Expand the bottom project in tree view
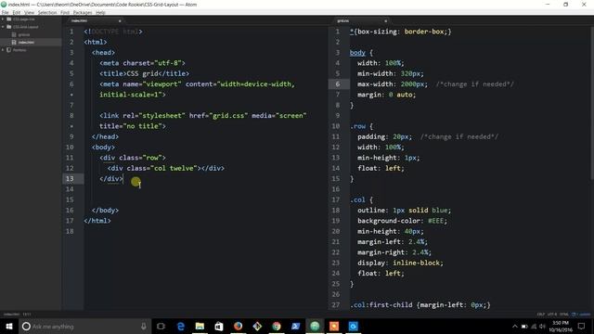The height and width of the screenshot is (334, 594). [3, 49]
